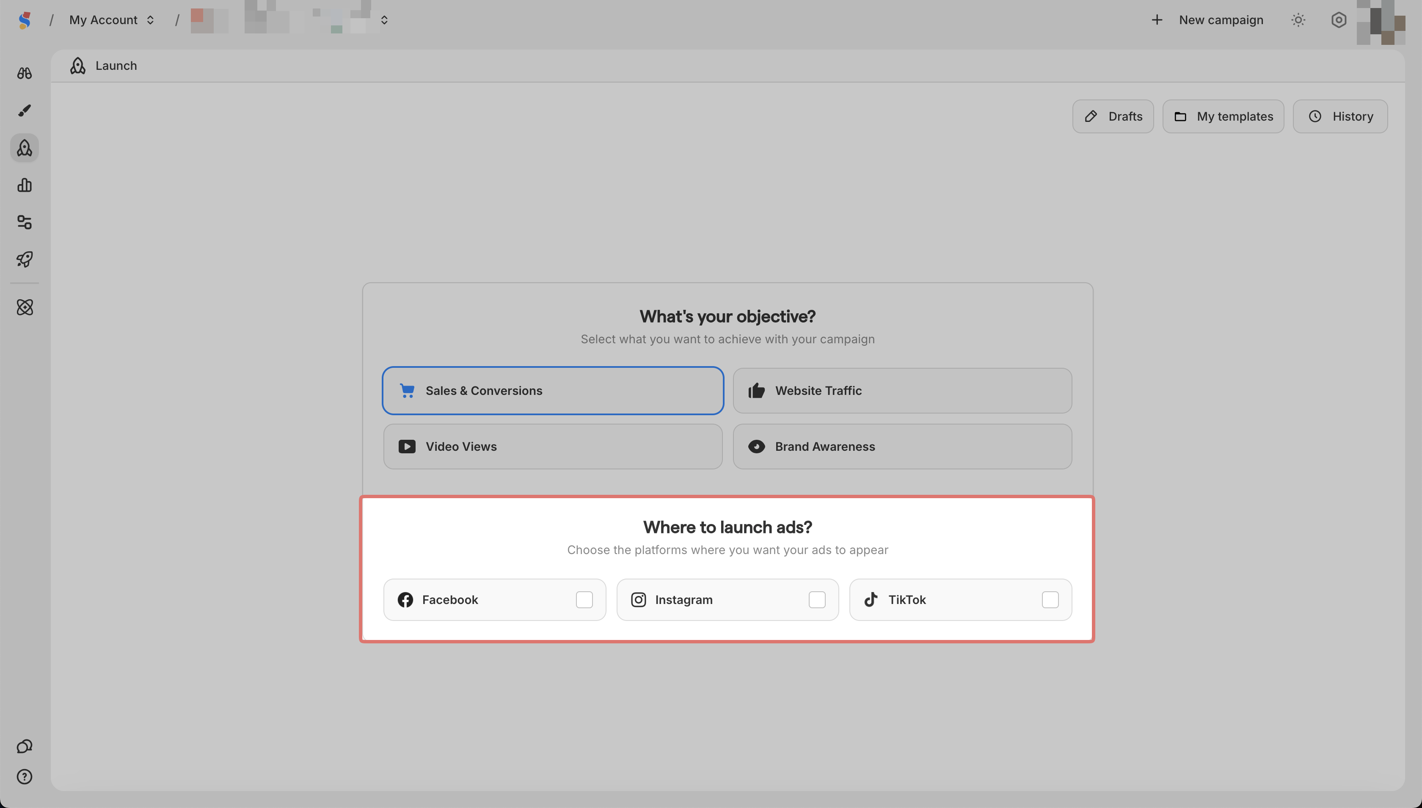Choose the Video Views objective
This screenshot has width=1422, height=808.
coord(553,447)
